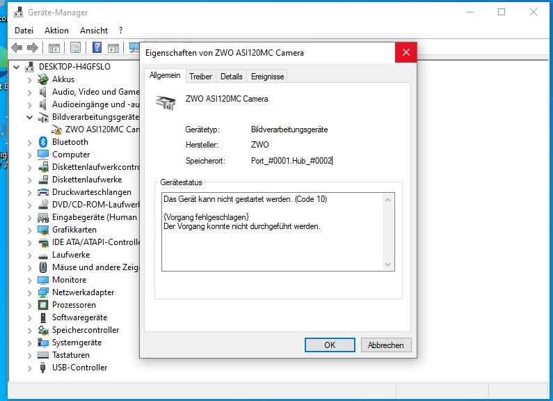Click the Systemgeräte icon
Screen dimensions: 553x401
click(43, 343)
